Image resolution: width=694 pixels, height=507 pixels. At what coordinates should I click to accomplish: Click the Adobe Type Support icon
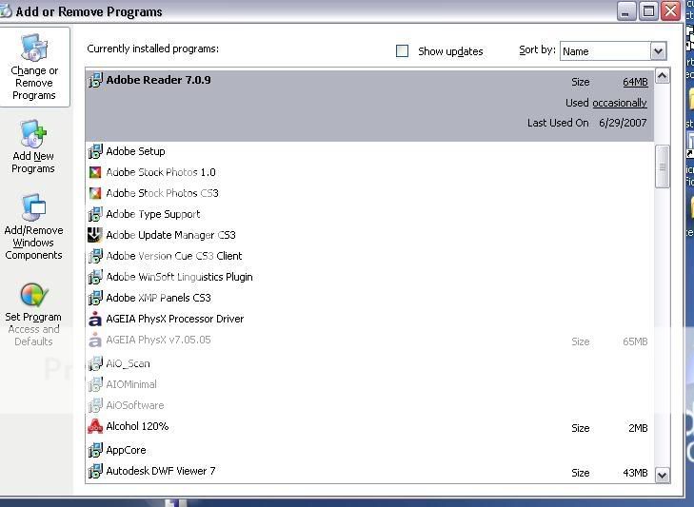pyautogui.click(x=95, y=214)
